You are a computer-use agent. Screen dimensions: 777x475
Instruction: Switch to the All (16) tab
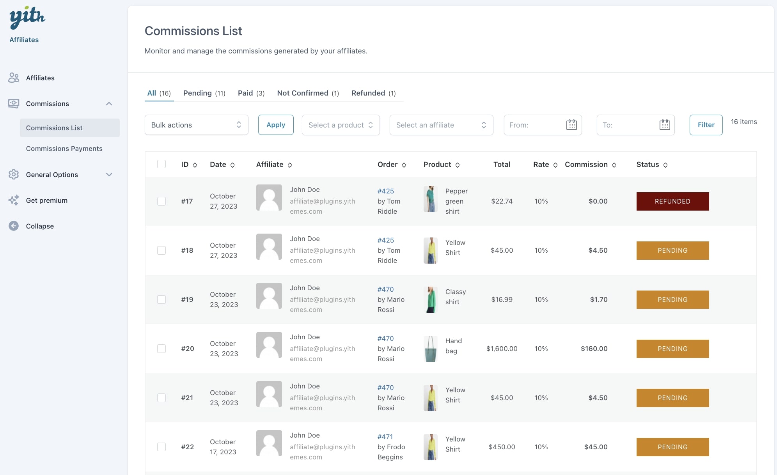(159, 93)
